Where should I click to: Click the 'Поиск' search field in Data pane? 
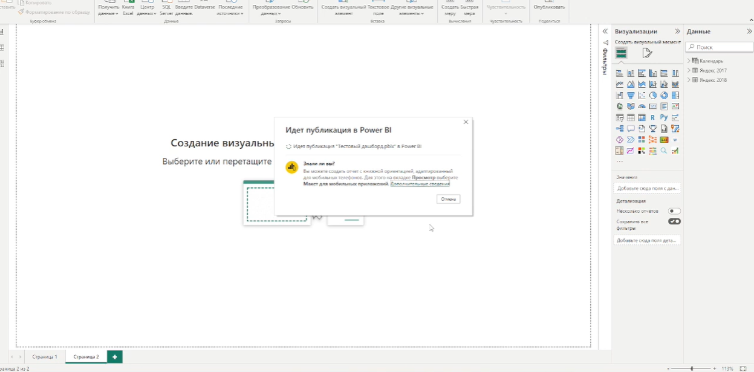[720, 47]
